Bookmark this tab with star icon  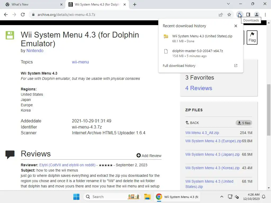[229, 15]
